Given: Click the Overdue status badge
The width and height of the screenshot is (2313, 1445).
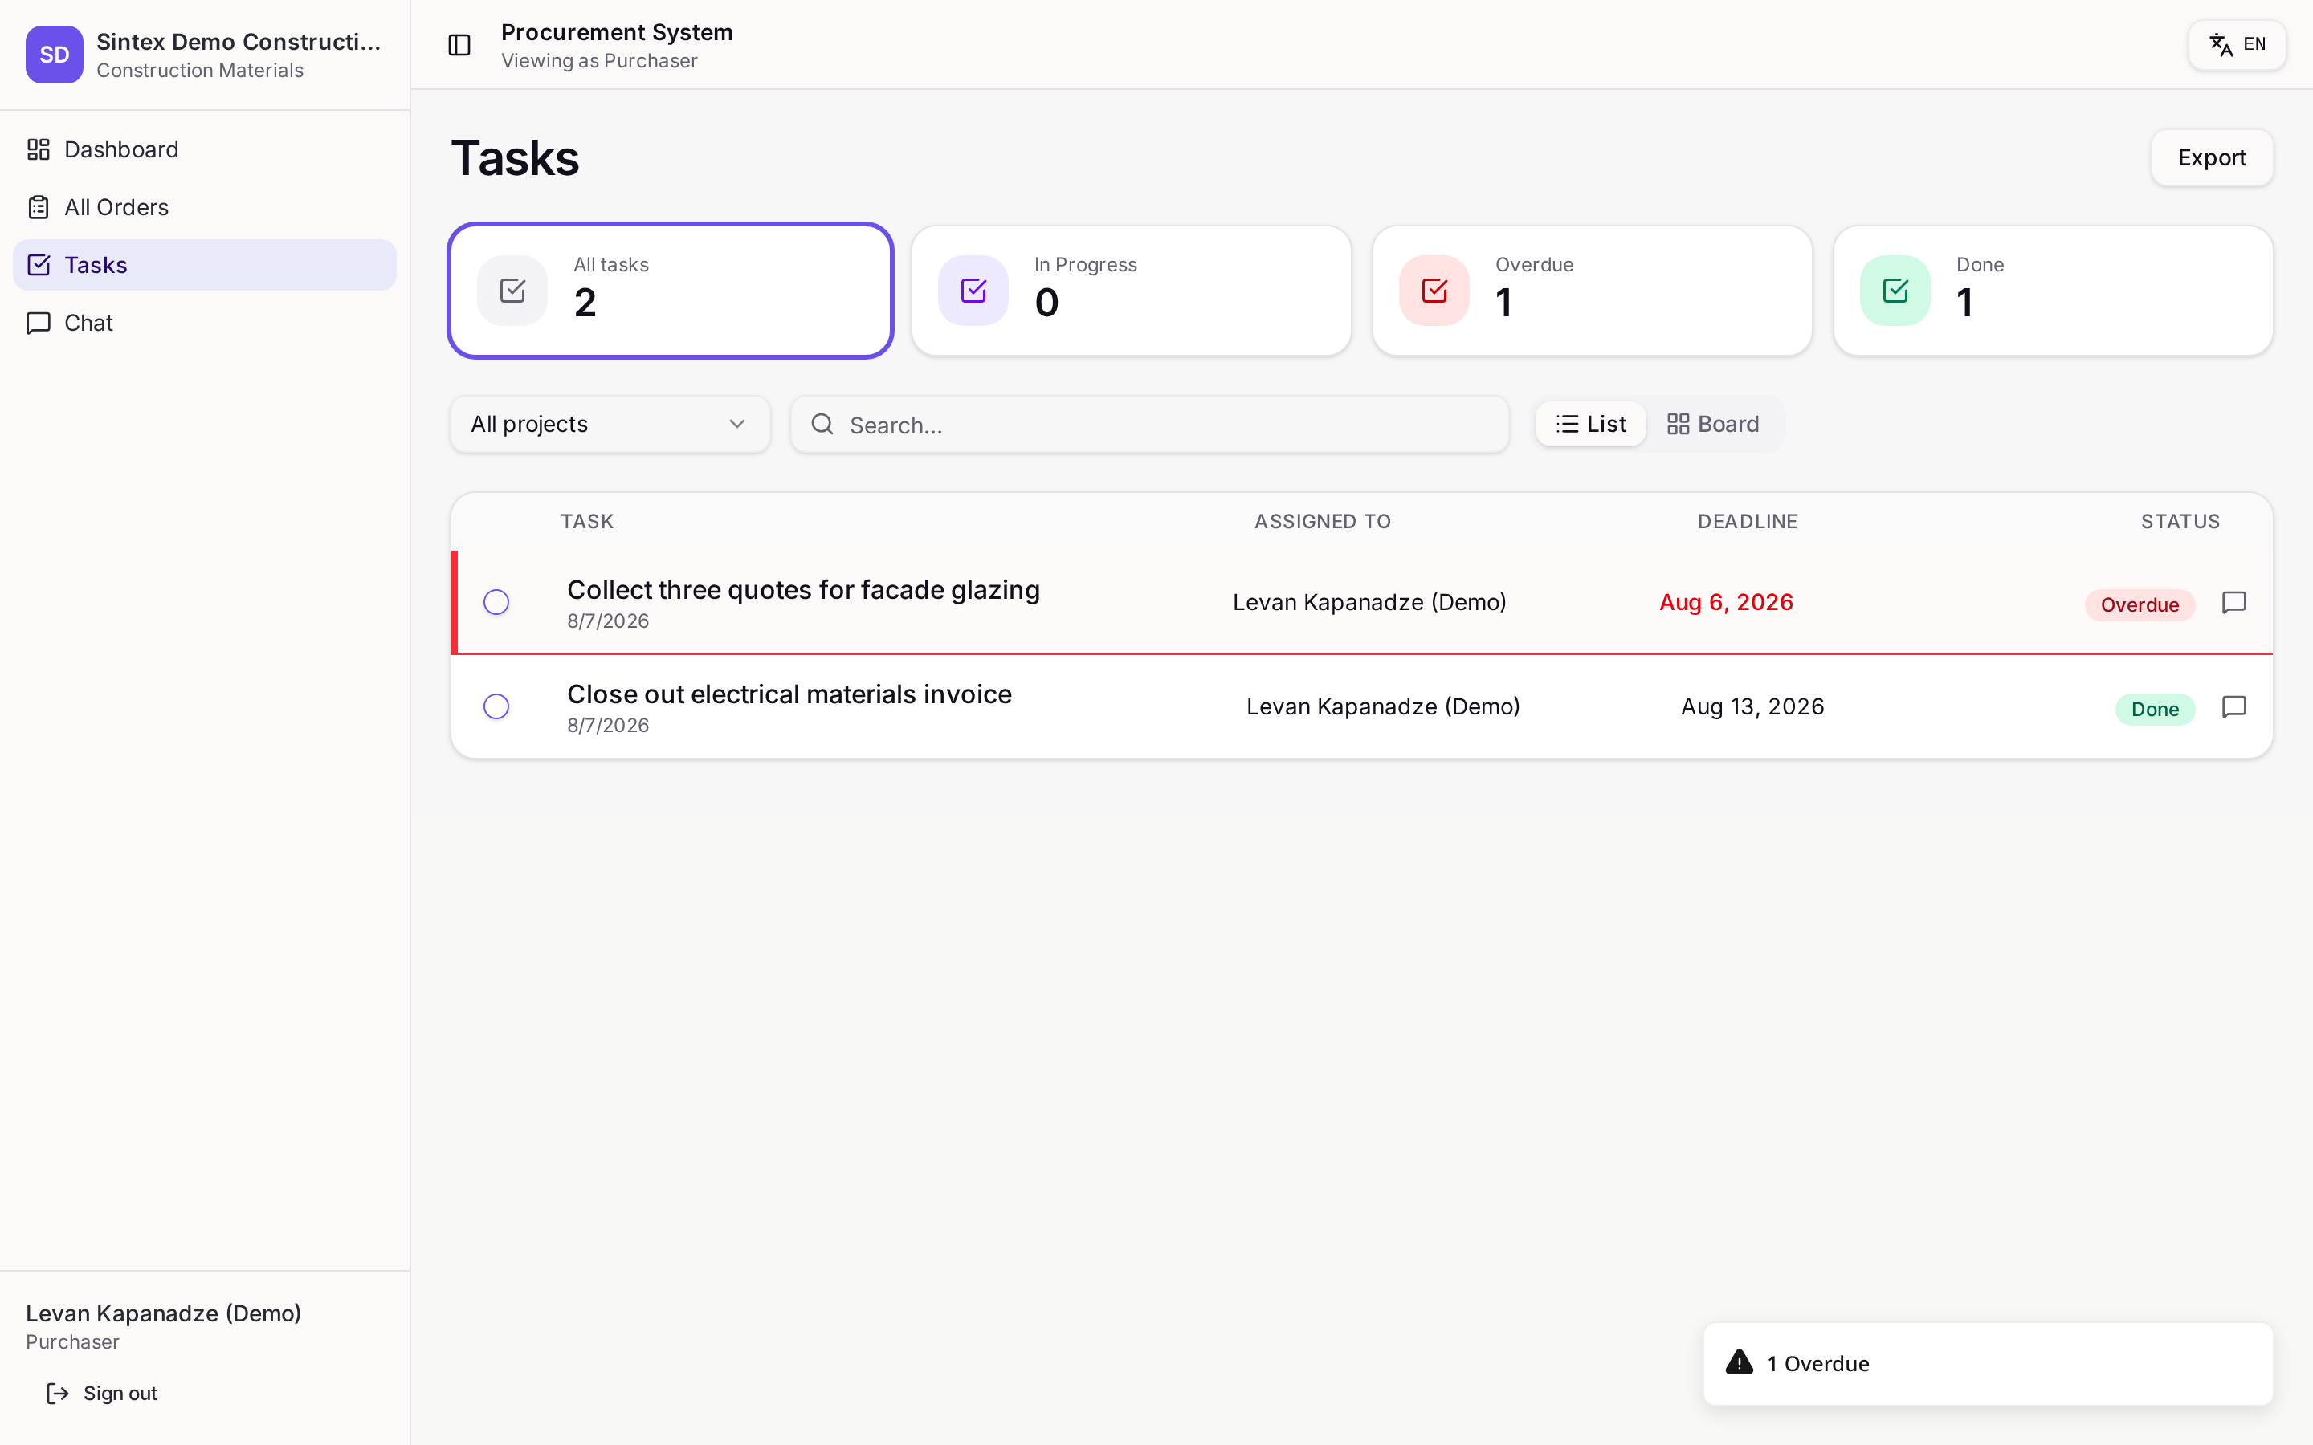Looking at the screenshot, I should click(2139, 605).
